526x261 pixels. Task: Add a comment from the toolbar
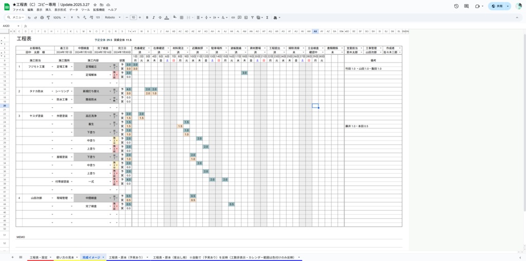pos(239,17)
